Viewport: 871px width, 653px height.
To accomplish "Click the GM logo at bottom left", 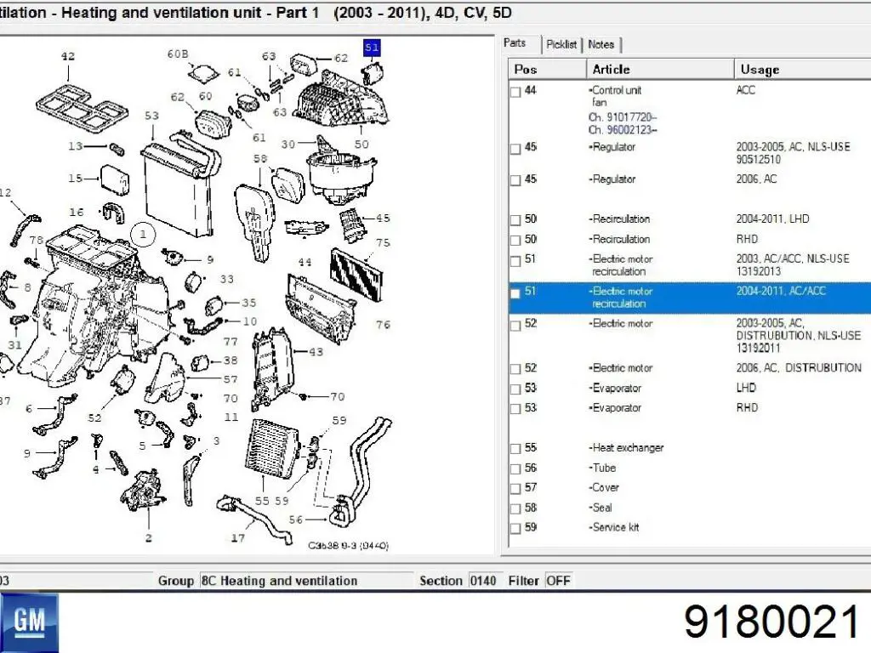I will coord(30,623).
